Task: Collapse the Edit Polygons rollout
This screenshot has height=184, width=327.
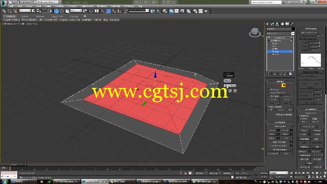Action: (x=280, y=122)
